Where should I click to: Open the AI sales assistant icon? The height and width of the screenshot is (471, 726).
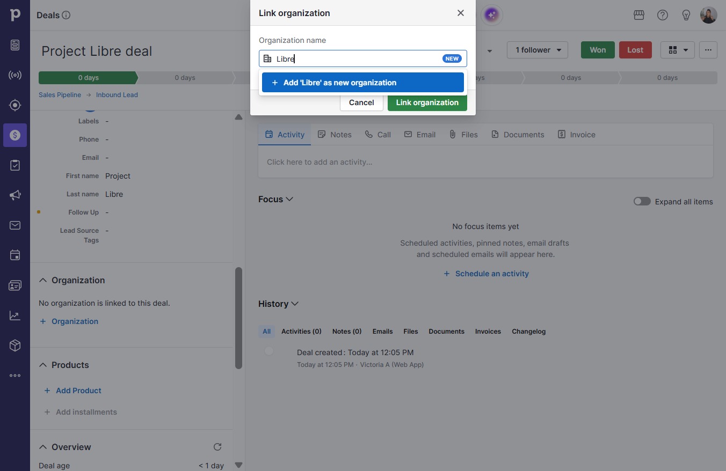point(491,15)
